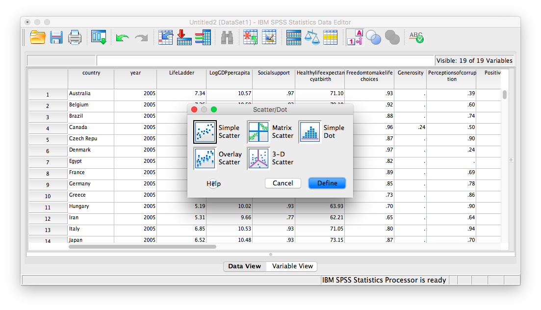Open Help in the Scatter/Dot dialog
This screenshot has height=310, width=541.
click(213, 183)
